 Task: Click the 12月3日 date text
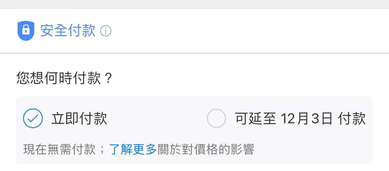pyautogui.click(x=307, y=119)
